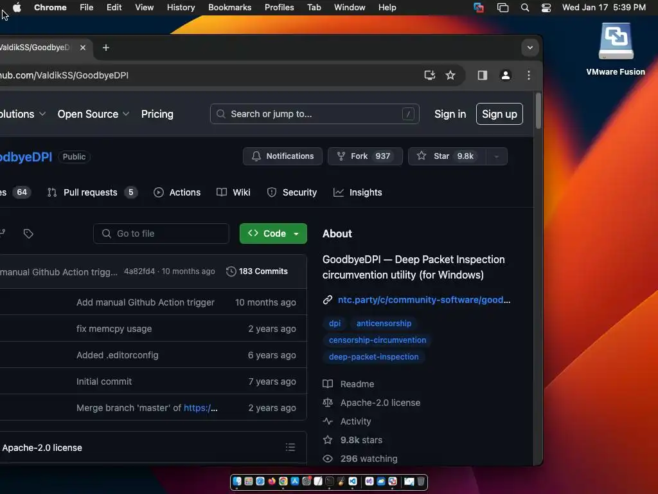The height and width of the screenshot is (494, 658).
Task: Click the Wiki book icon
Action: pyautogui.click(x=222, y=192)
